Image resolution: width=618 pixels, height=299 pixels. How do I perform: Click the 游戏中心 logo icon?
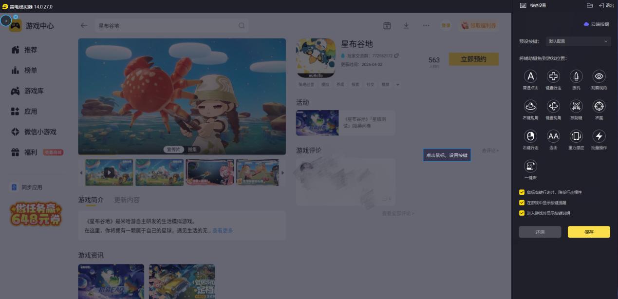tap(15, 26)
